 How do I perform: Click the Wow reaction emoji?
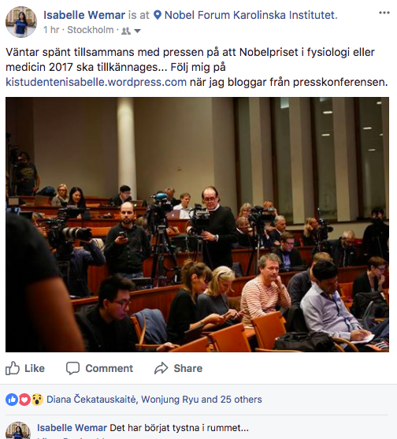[x=37, y=400]
